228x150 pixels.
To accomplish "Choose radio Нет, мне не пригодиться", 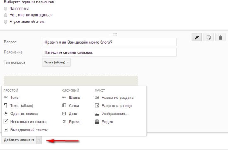I will [x=5, y=15].
